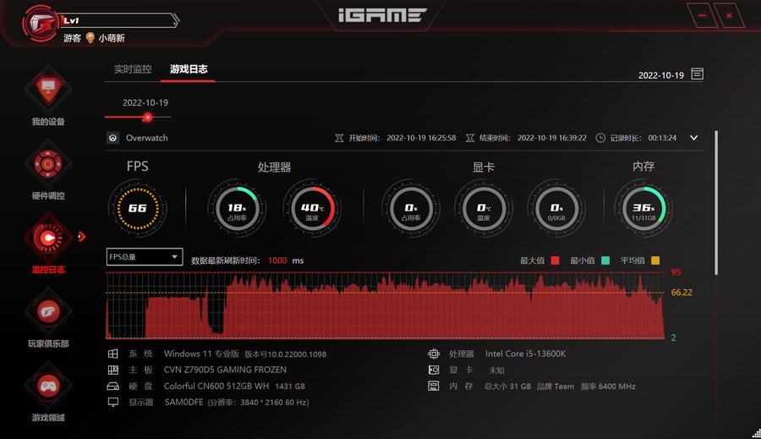Screen dimensions: 761x439
Task: Toggle the red 最大值 legend swatch
Action: (556, 261)
